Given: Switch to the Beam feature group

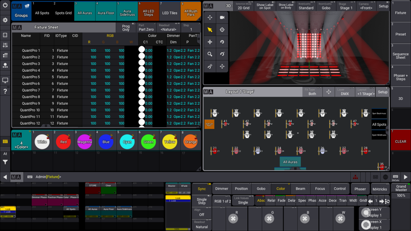Looking at the screenshot, I should (x=300, y=189).
